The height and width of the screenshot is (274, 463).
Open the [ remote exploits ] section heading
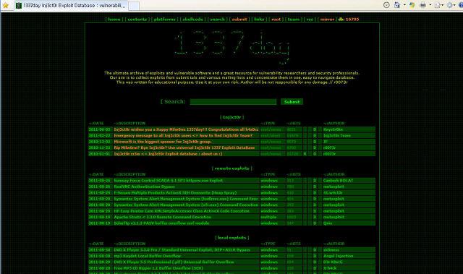click(x=231, y=168)
